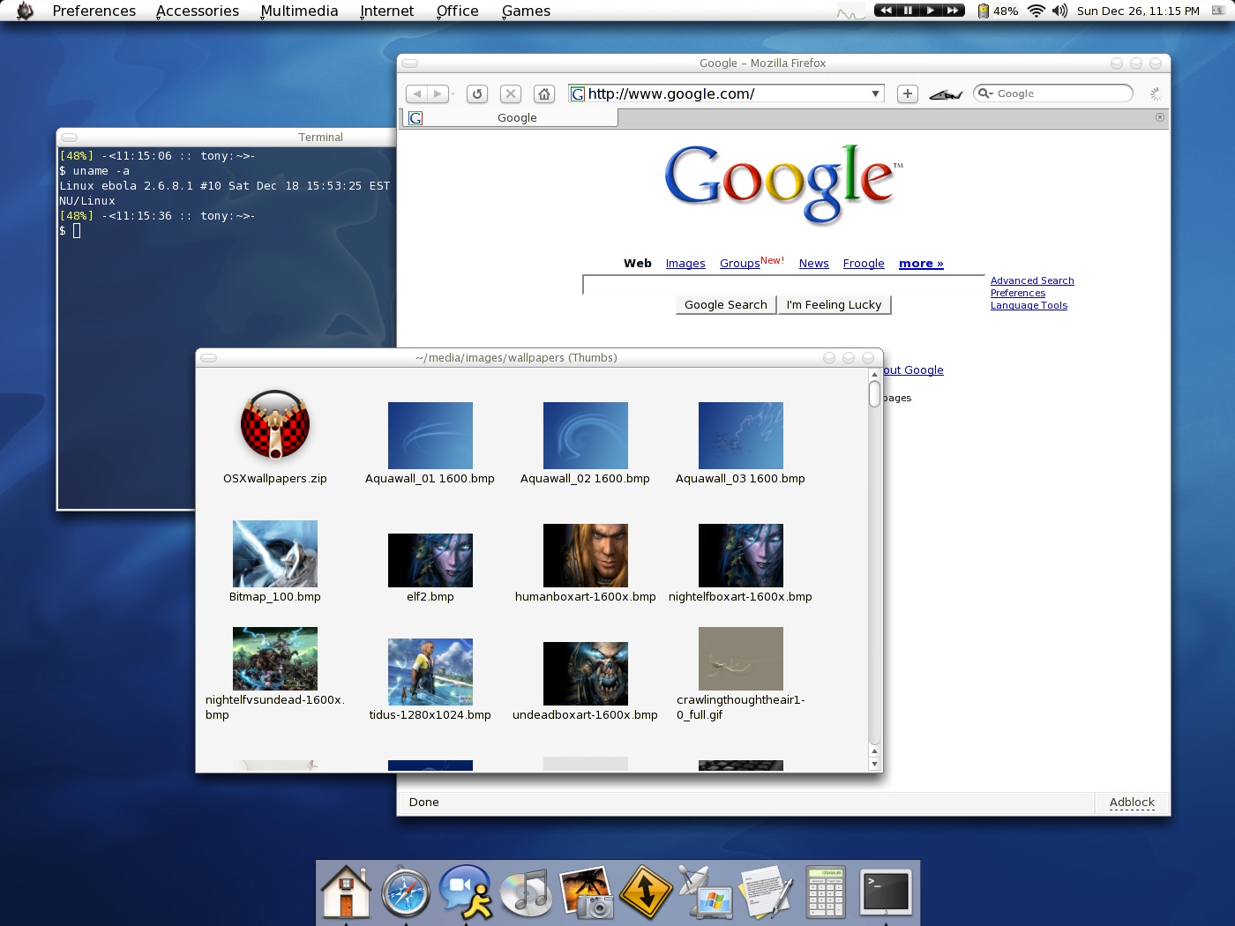Screen dimensions: 1235x926
Task: Click the Google query input field
Action: [x=783, y=284]
